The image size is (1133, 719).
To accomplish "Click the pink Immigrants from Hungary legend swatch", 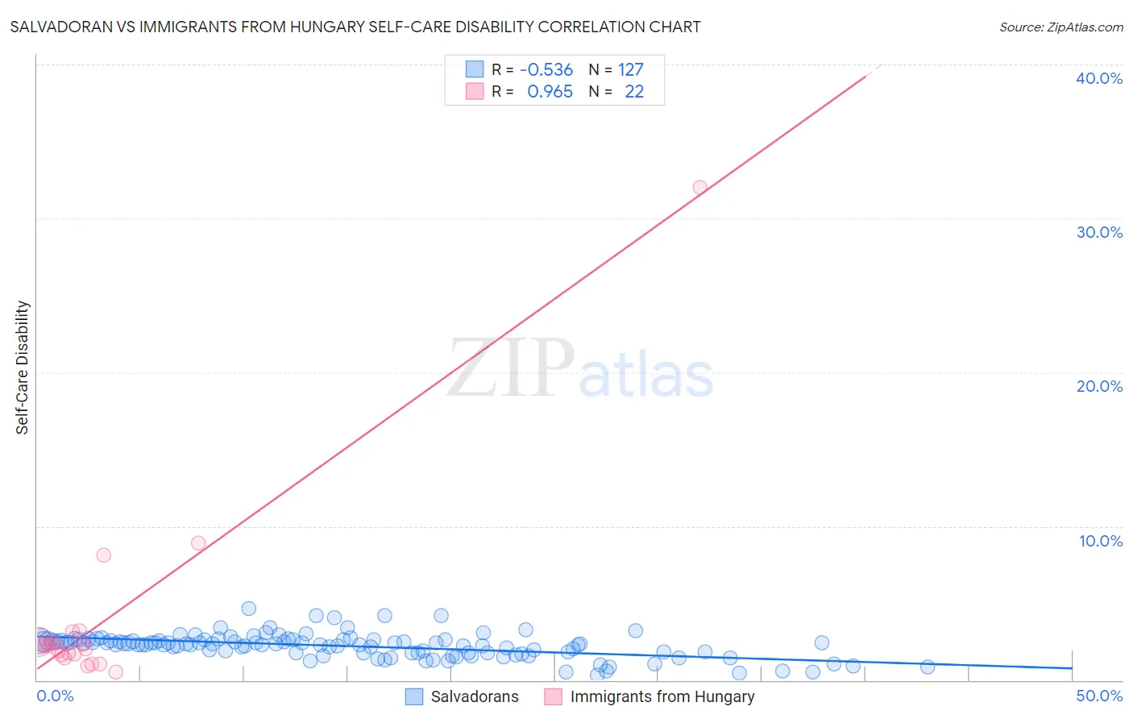I will click(553, 696).
